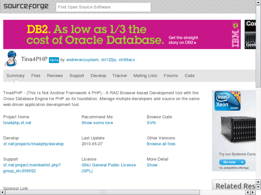
Task: Click the Alpha status badge
Action: coord(54,60)
